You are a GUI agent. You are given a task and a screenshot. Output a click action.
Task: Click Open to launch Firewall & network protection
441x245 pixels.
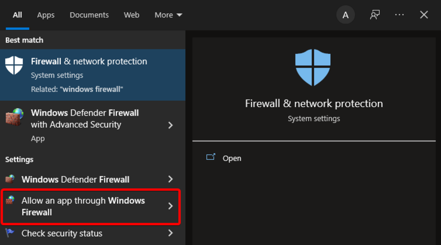232,158
